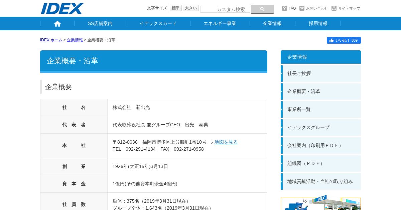Viewport: 401px width, 210px height.
Task: Set font size to 標準
Action: click(x=176, y=8)
